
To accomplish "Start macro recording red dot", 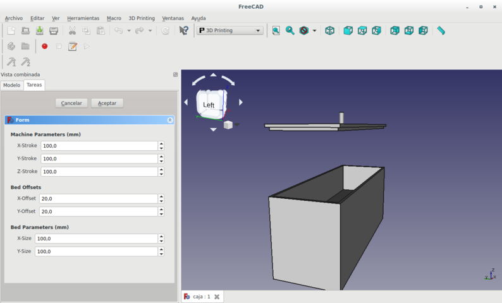I will 44,46.
